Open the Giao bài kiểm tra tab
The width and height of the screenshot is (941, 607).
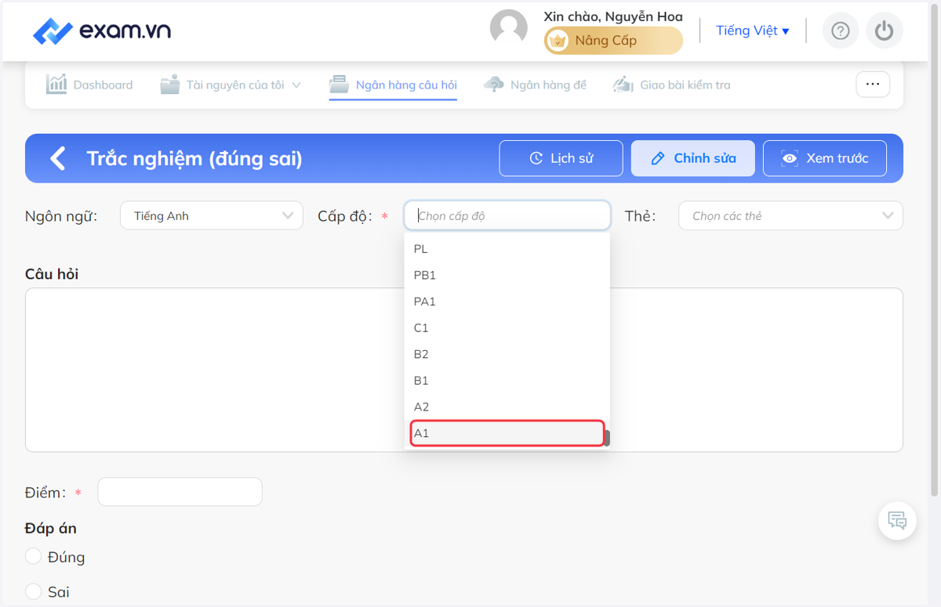(671, 85)
